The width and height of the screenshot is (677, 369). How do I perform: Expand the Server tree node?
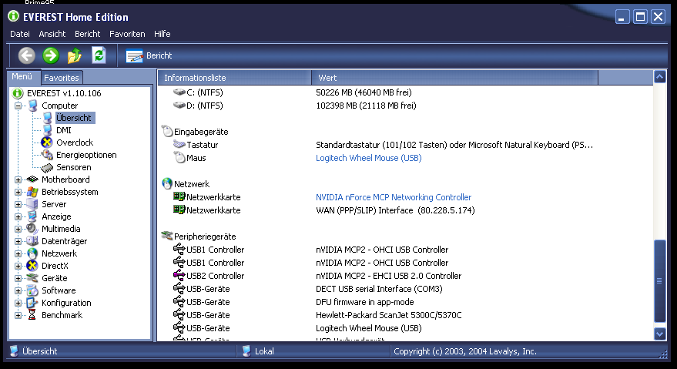(18, 204)
